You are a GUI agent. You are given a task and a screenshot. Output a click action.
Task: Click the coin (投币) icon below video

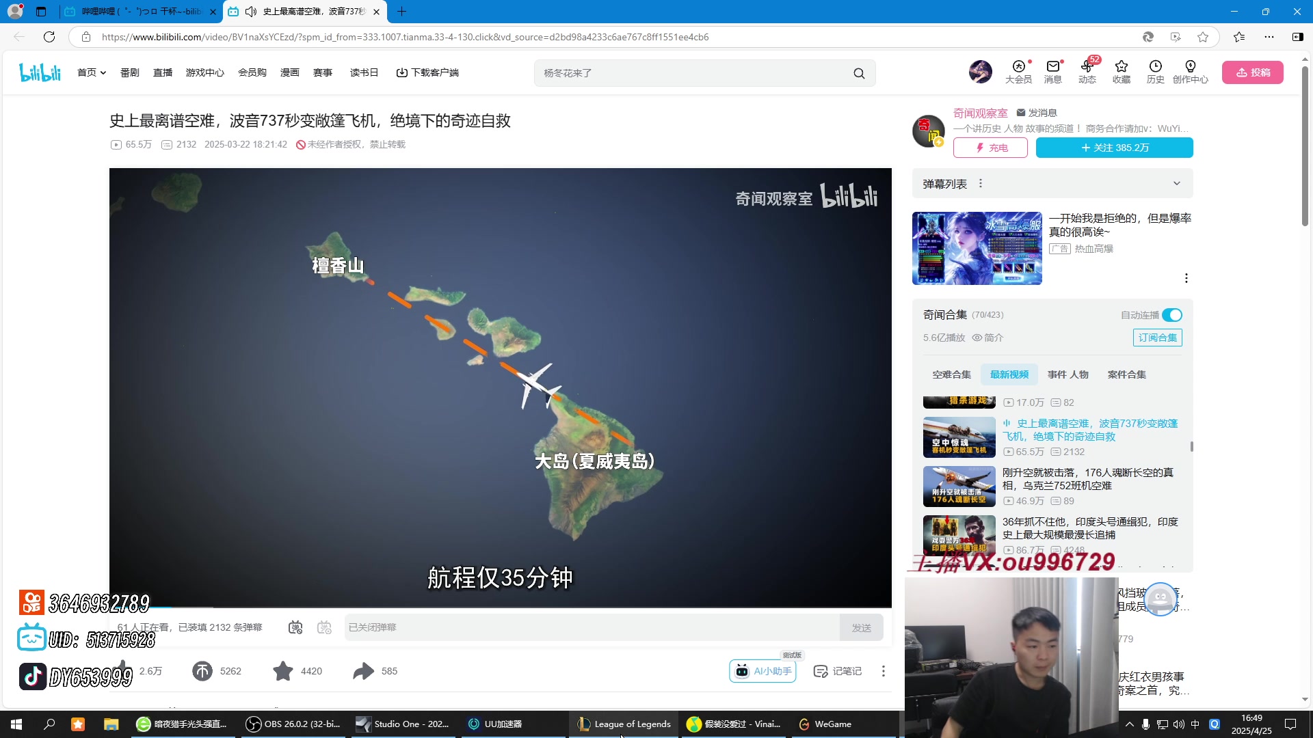202,671
